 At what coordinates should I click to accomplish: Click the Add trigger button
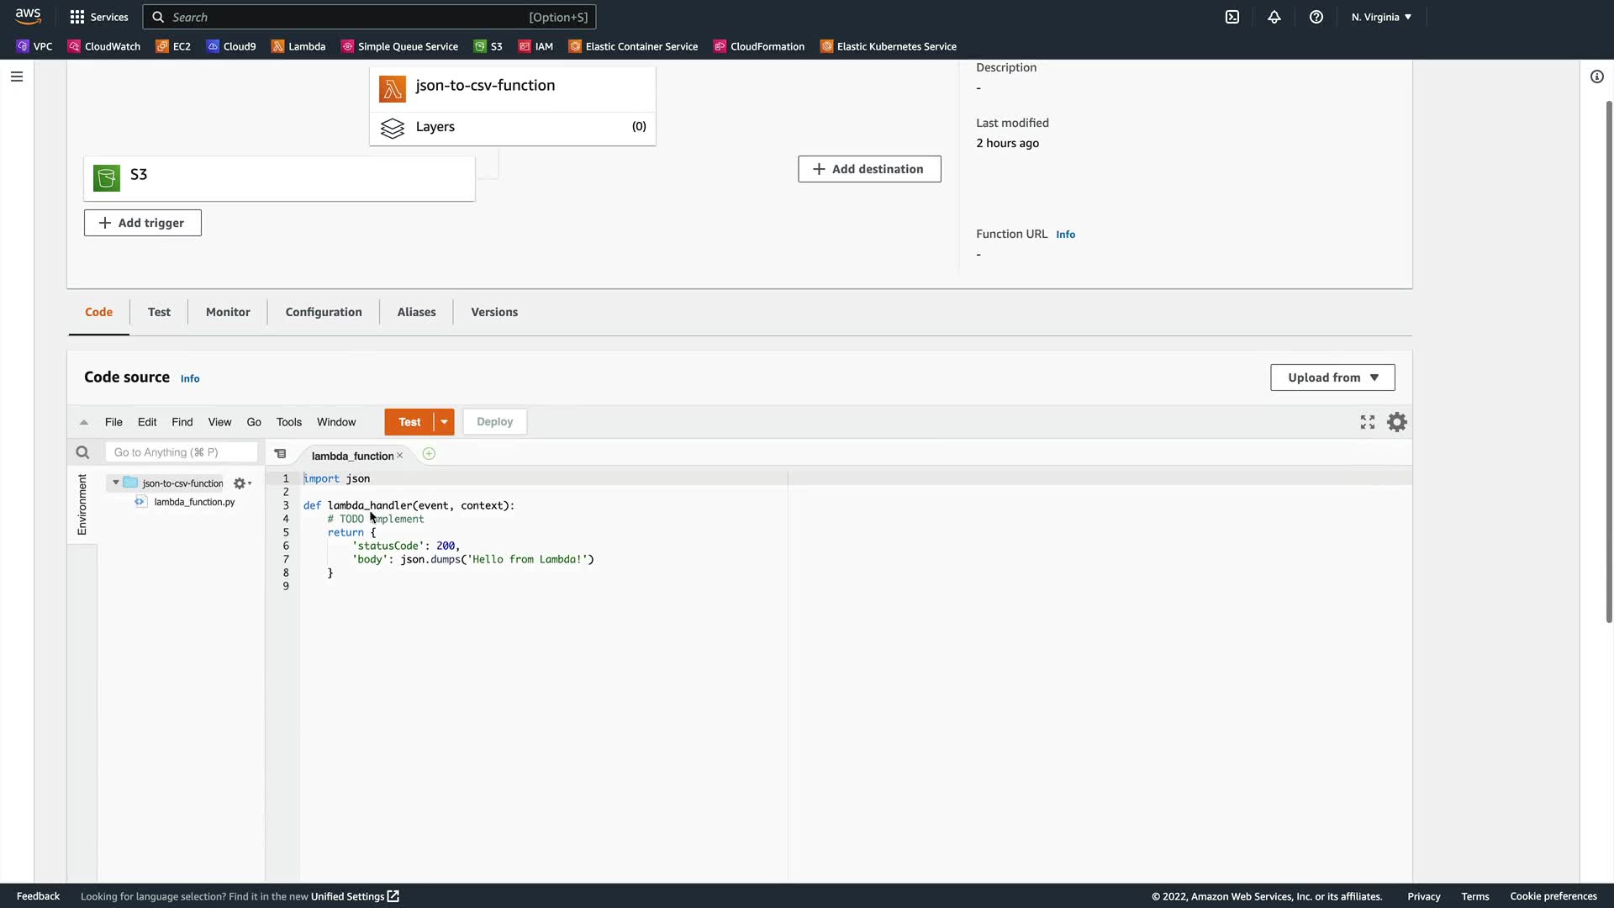(143, 223)
